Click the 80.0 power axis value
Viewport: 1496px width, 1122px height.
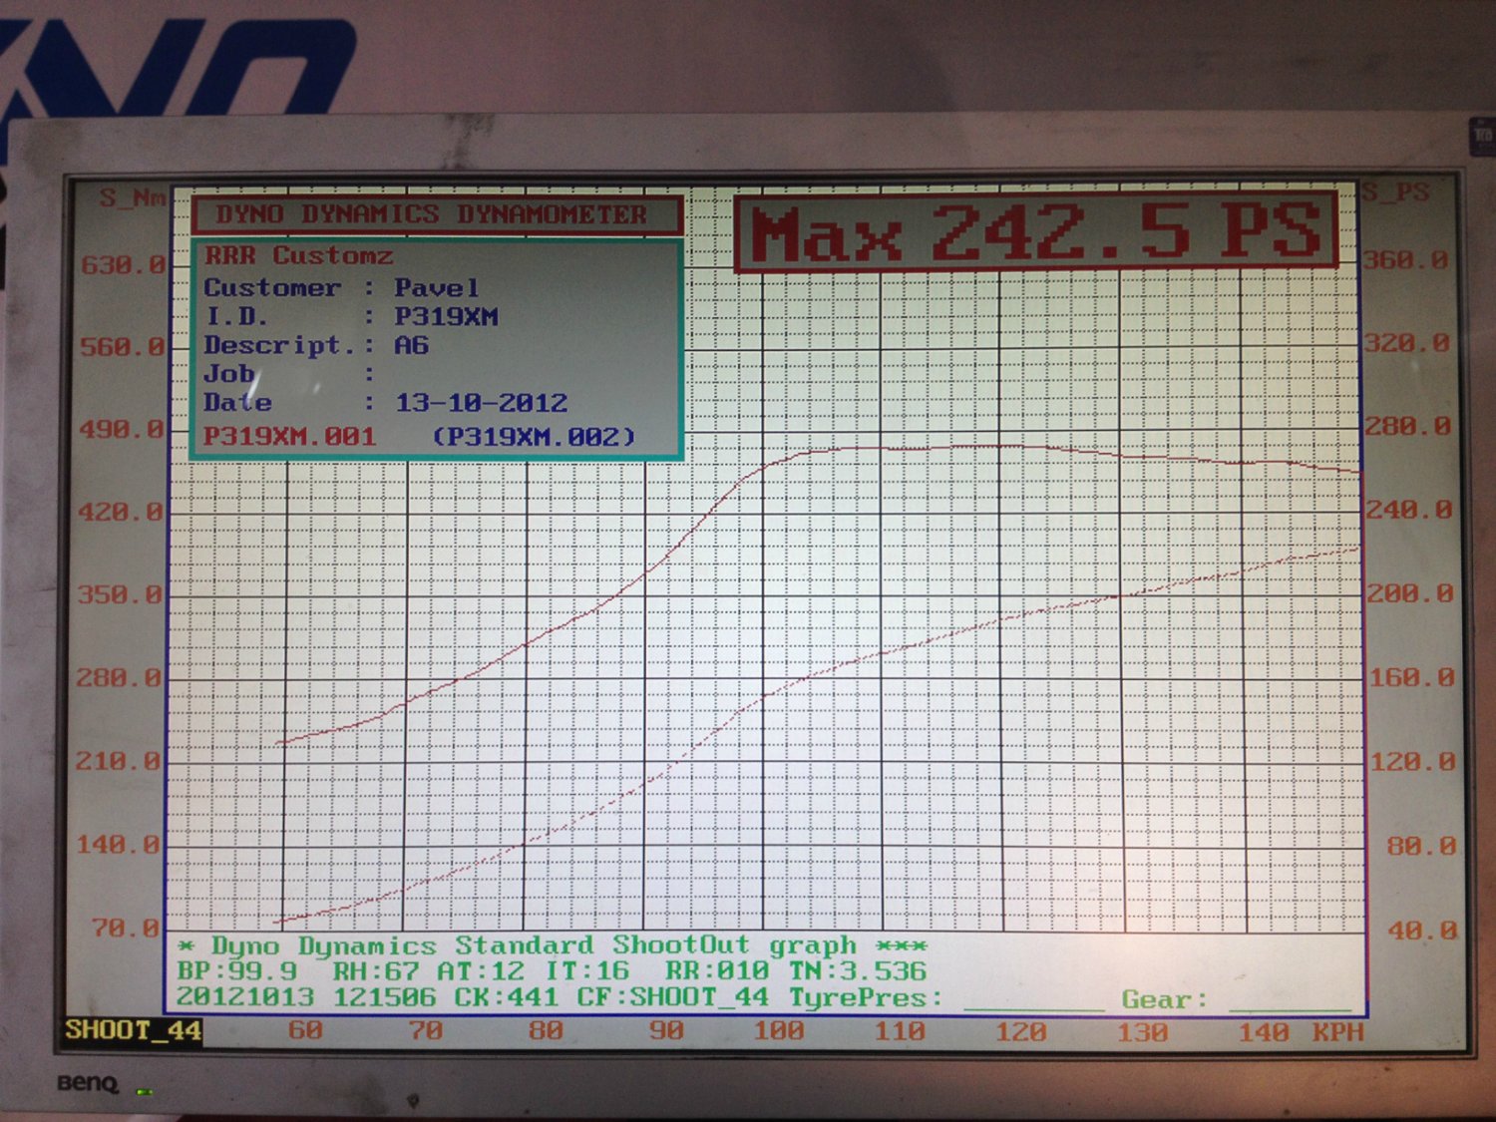(x=1422, y=847)
